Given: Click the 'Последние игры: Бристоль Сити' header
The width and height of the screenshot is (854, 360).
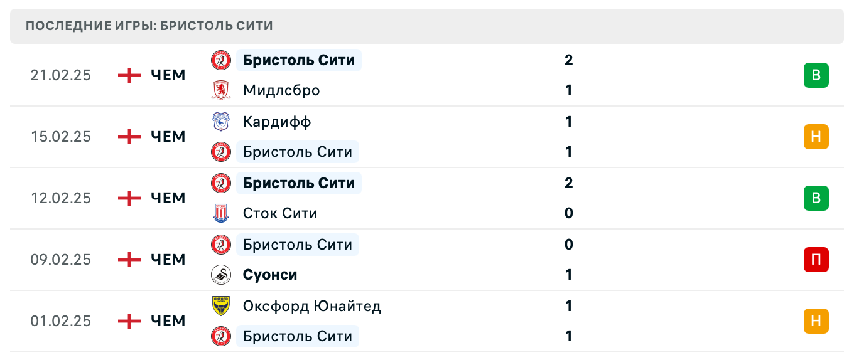Looking at the screenshot, I should [x=149, y=26].
